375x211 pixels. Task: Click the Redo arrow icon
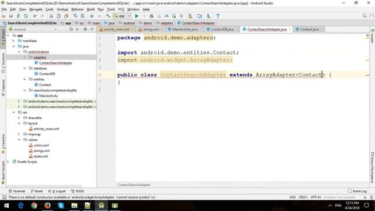pyautogui.click(x=42, y=16)
